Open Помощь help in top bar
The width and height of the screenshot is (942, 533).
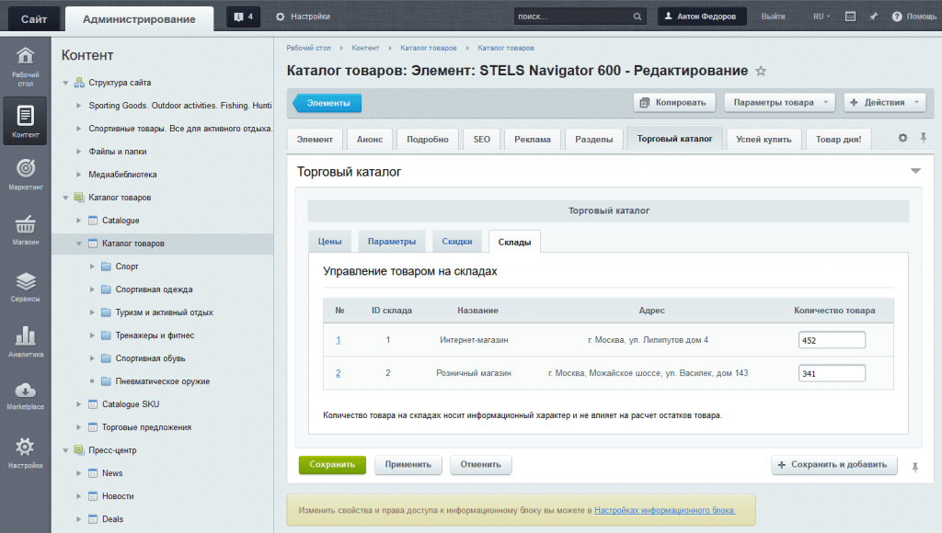pyautogui.click(x=913, y=17)
